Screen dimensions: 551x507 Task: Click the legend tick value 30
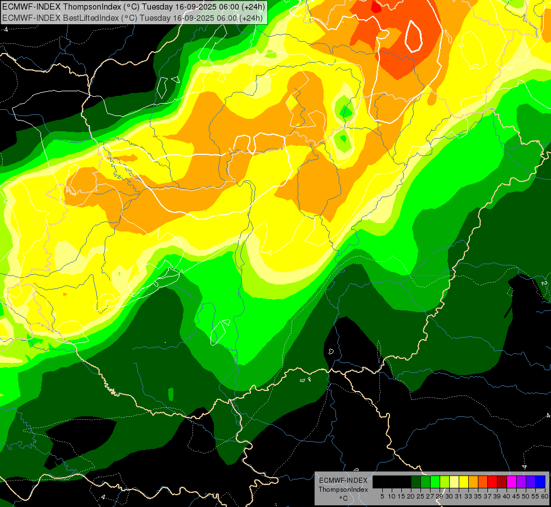[449, 496]
